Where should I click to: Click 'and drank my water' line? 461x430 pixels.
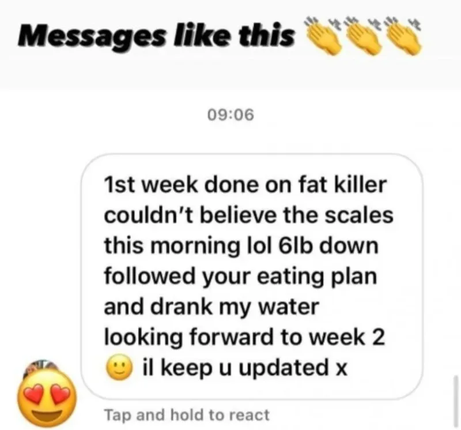(x=211, y=307)
